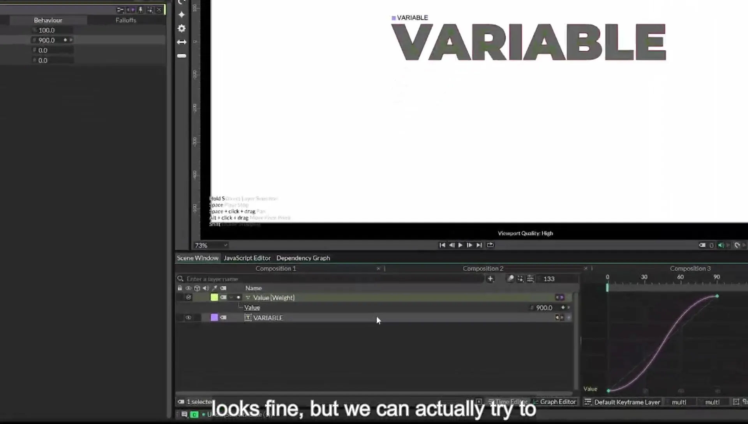This screenshot has width=748, height=424.
Task: Click the audio column header icon
Action: [x=206, y=288]
